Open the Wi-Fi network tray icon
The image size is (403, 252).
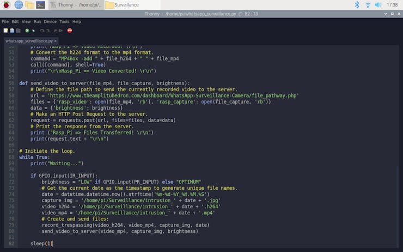tap(368, 5)
